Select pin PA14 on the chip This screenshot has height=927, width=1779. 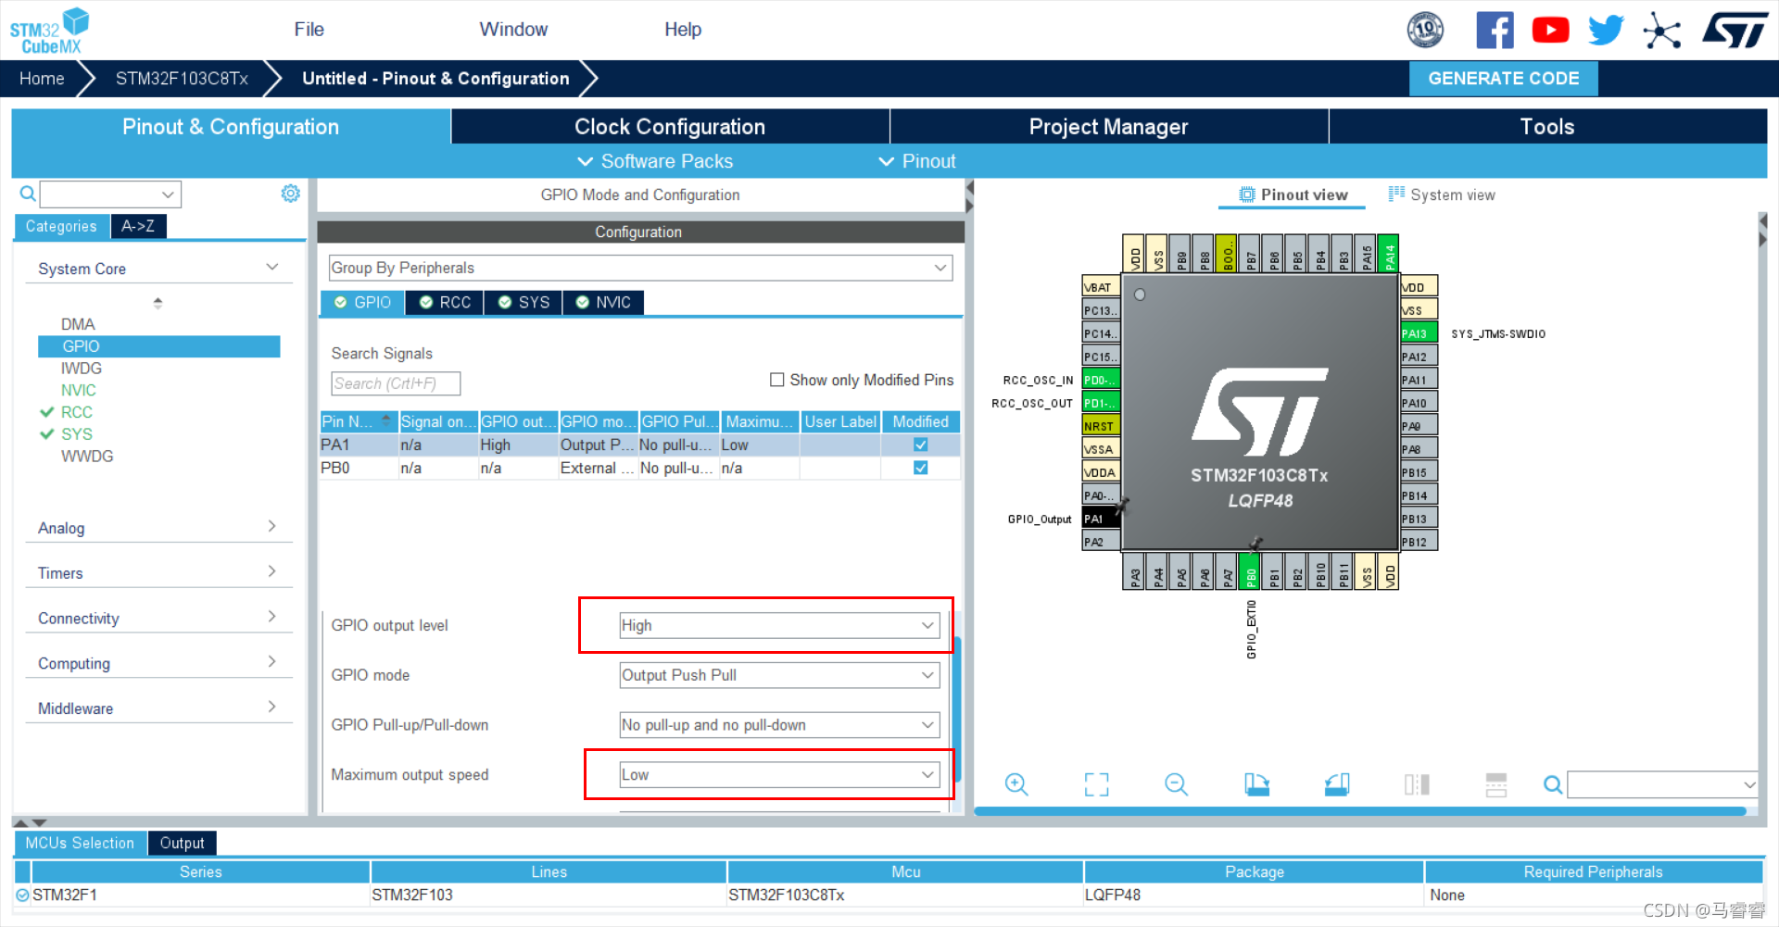(1389, 253)
